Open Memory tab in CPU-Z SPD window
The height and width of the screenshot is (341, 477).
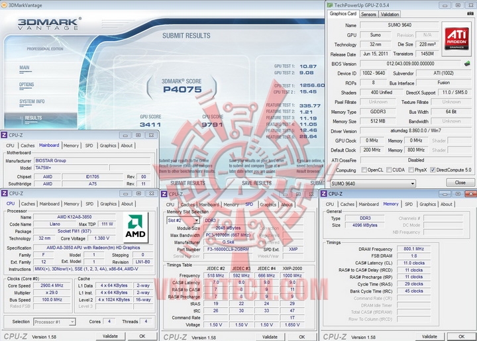[231, 205]
